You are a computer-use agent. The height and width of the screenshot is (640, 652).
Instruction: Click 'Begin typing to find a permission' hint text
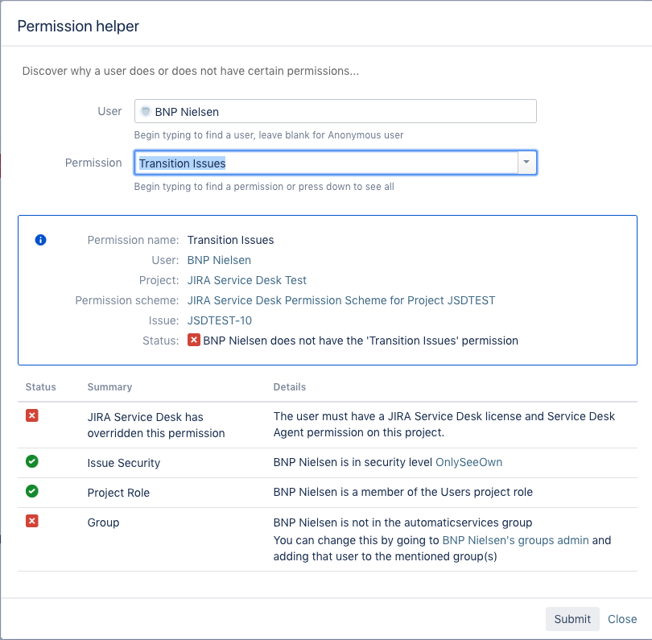[264, 187]
